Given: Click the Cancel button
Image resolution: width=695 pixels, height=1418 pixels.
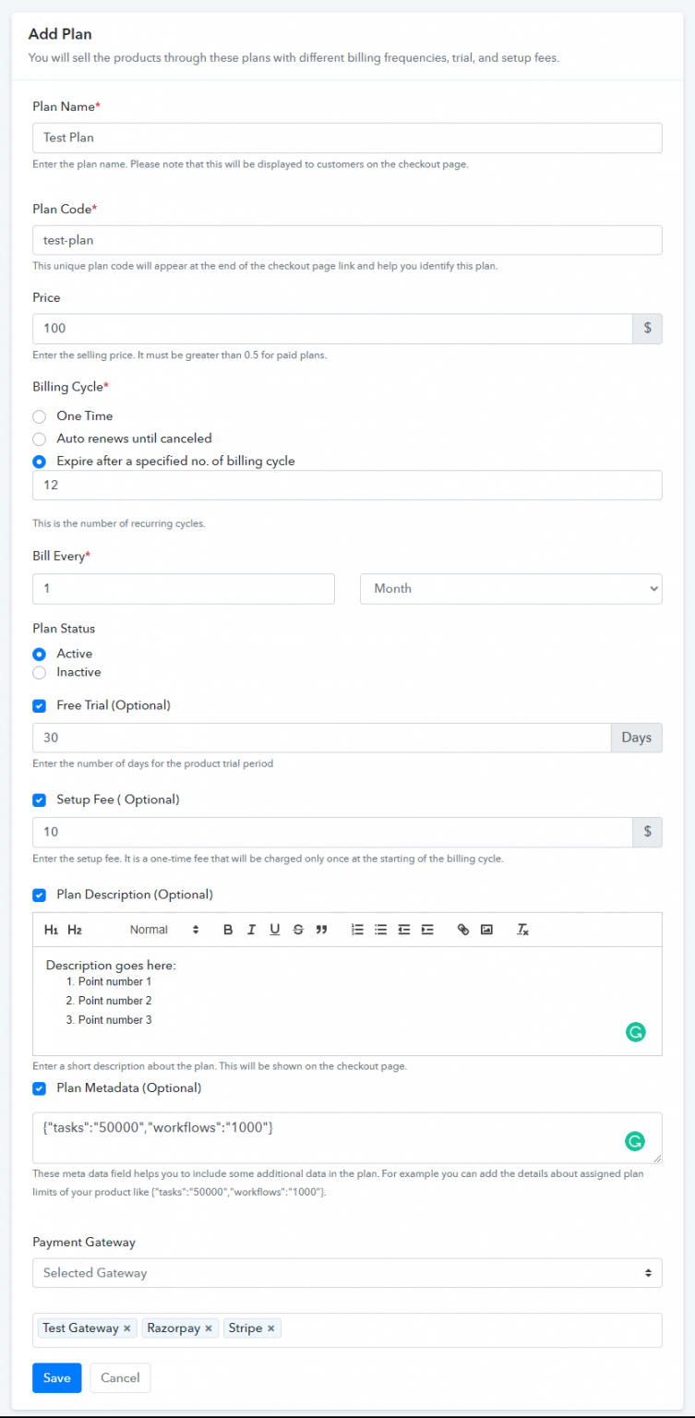Looking at the screenshot, I should click(120, 1377).
